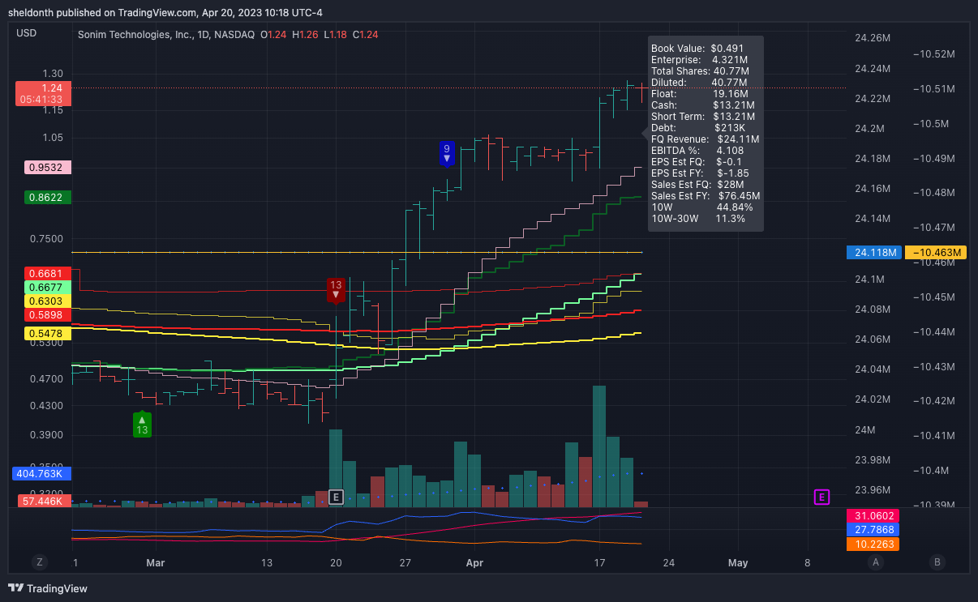This screenshot has height=602, width=978.
Task: Click the Sales Est FQ $28M row
Action: [697, 185]
